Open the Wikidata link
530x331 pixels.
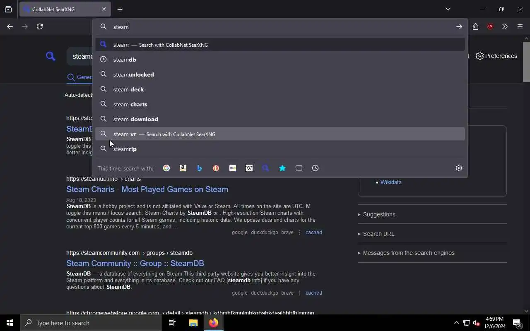[x=391, y=182]
